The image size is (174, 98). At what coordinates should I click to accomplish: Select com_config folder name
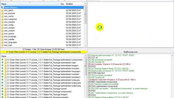[9, 25]
